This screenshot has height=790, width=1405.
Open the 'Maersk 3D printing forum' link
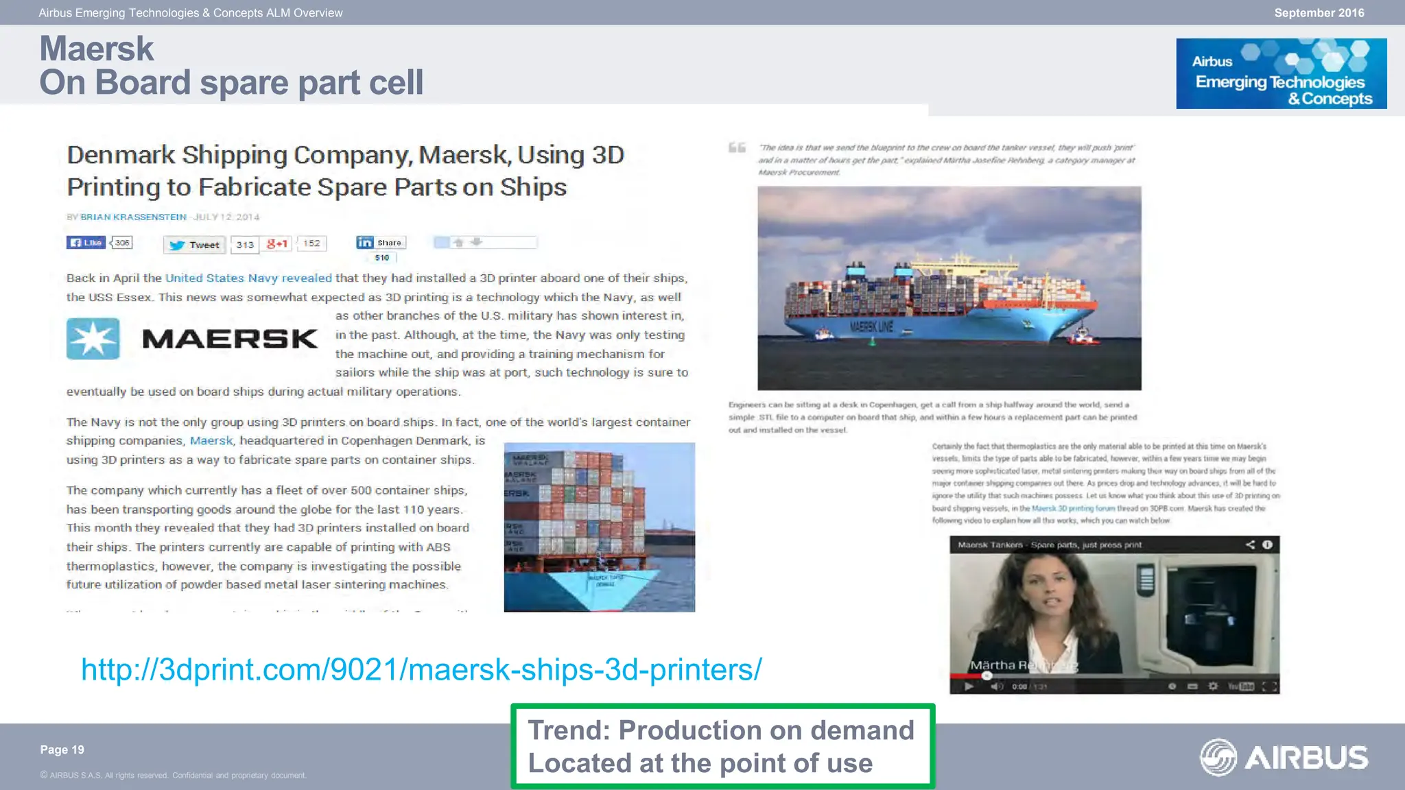pyautogui.click(x=1073, y=509)
